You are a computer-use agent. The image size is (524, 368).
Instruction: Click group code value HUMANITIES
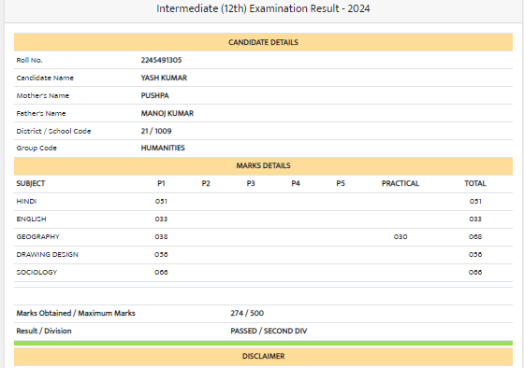coord(163,148)
